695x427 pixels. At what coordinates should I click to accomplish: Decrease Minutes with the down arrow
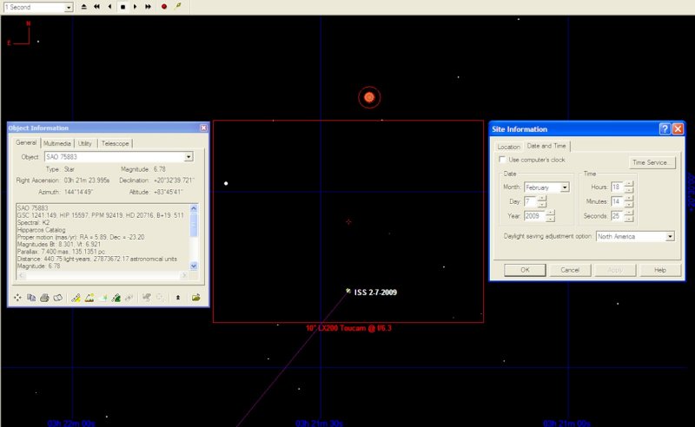pos(629,204)
